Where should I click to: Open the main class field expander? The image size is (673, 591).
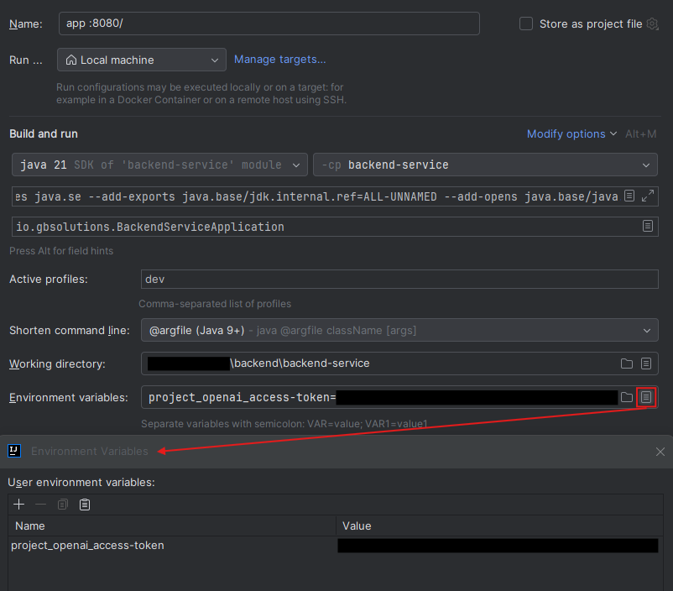coord(647,225)
